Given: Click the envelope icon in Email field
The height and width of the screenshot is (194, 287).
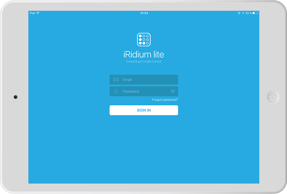Looking at the screenshot, I should 116,80.
